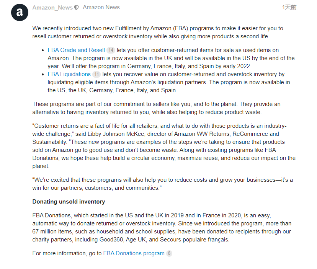The image size is (317, 269).
Task: Follow the FBA Liquidations link
Action: [x=69, y=74]
